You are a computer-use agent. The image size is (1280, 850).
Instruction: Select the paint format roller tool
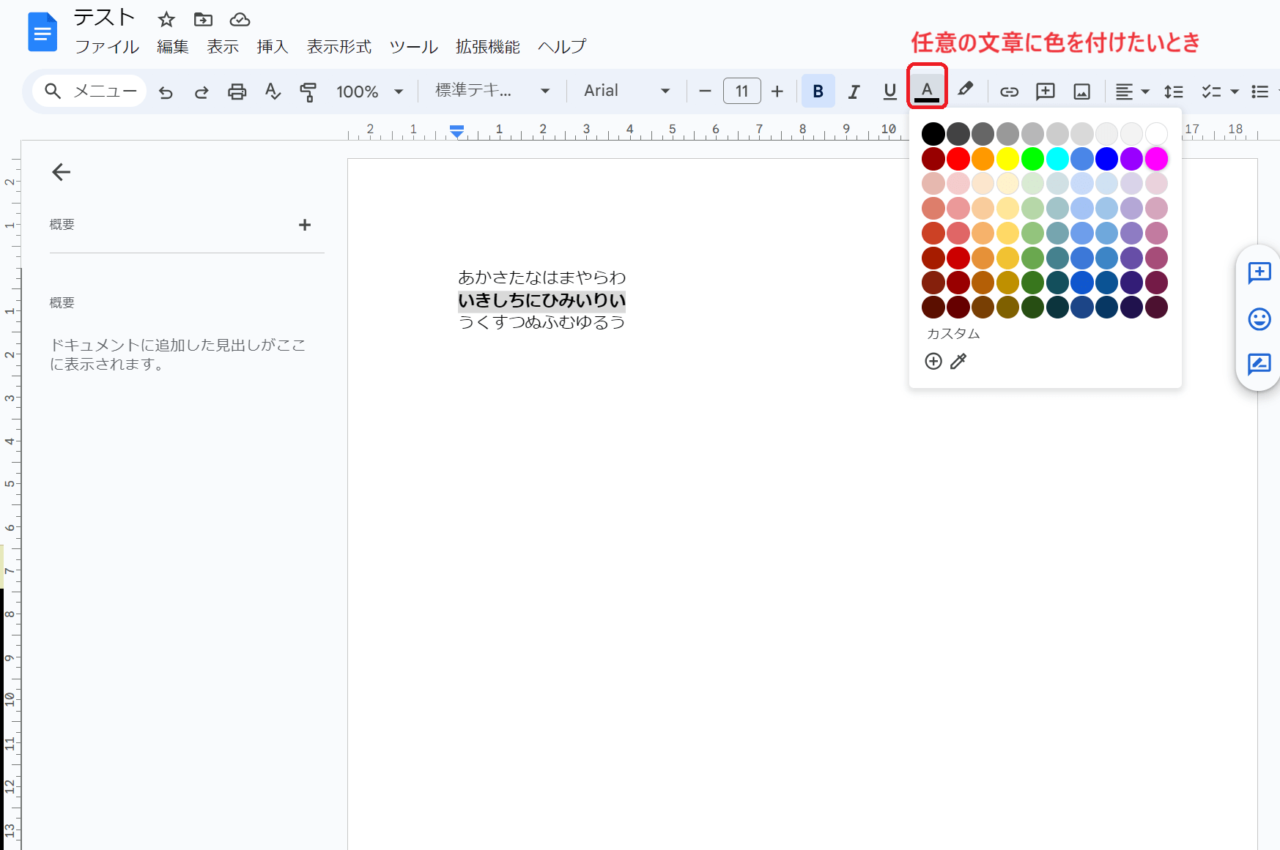point(308,92)
